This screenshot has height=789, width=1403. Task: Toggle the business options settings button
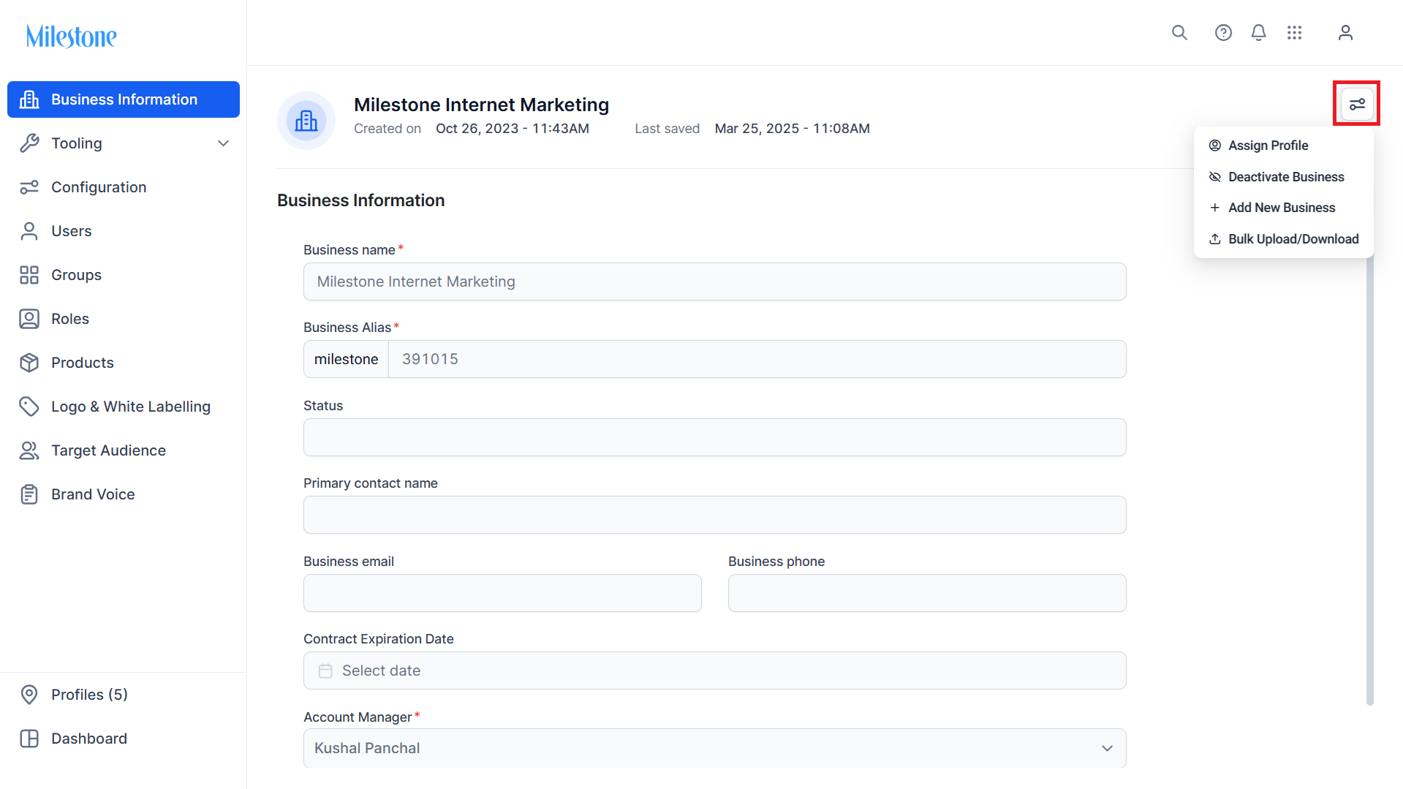1357,104
